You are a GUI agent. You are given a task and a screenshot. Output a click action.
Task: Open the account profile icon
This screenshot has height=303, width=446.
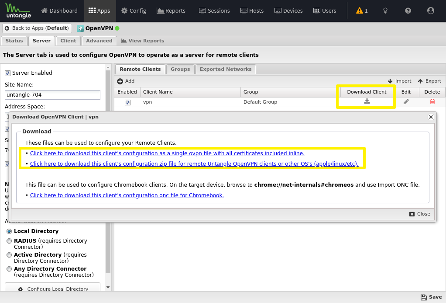431,10
